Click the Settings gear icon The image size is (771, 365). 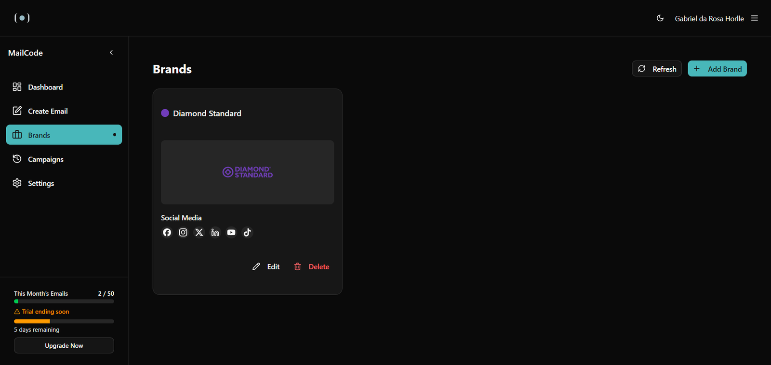point(17,183)
